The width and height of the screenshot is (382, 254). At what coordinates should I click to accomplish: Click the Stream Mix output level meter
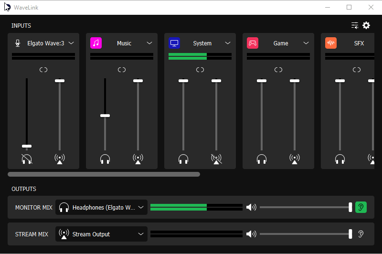pos(196,234)
